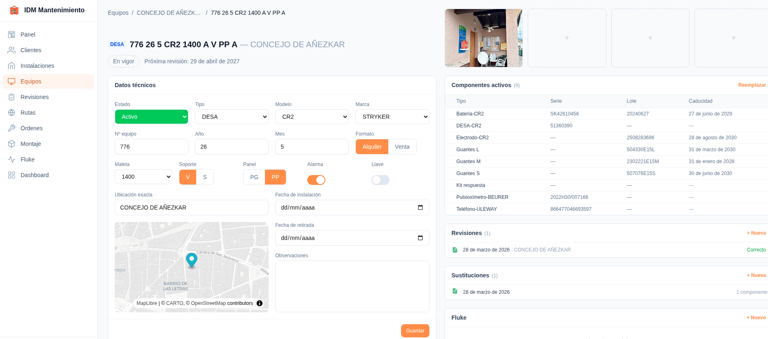Go to Panel in sidebar
The height and width of the screenshot is (339, 768).
coord(49,35)
